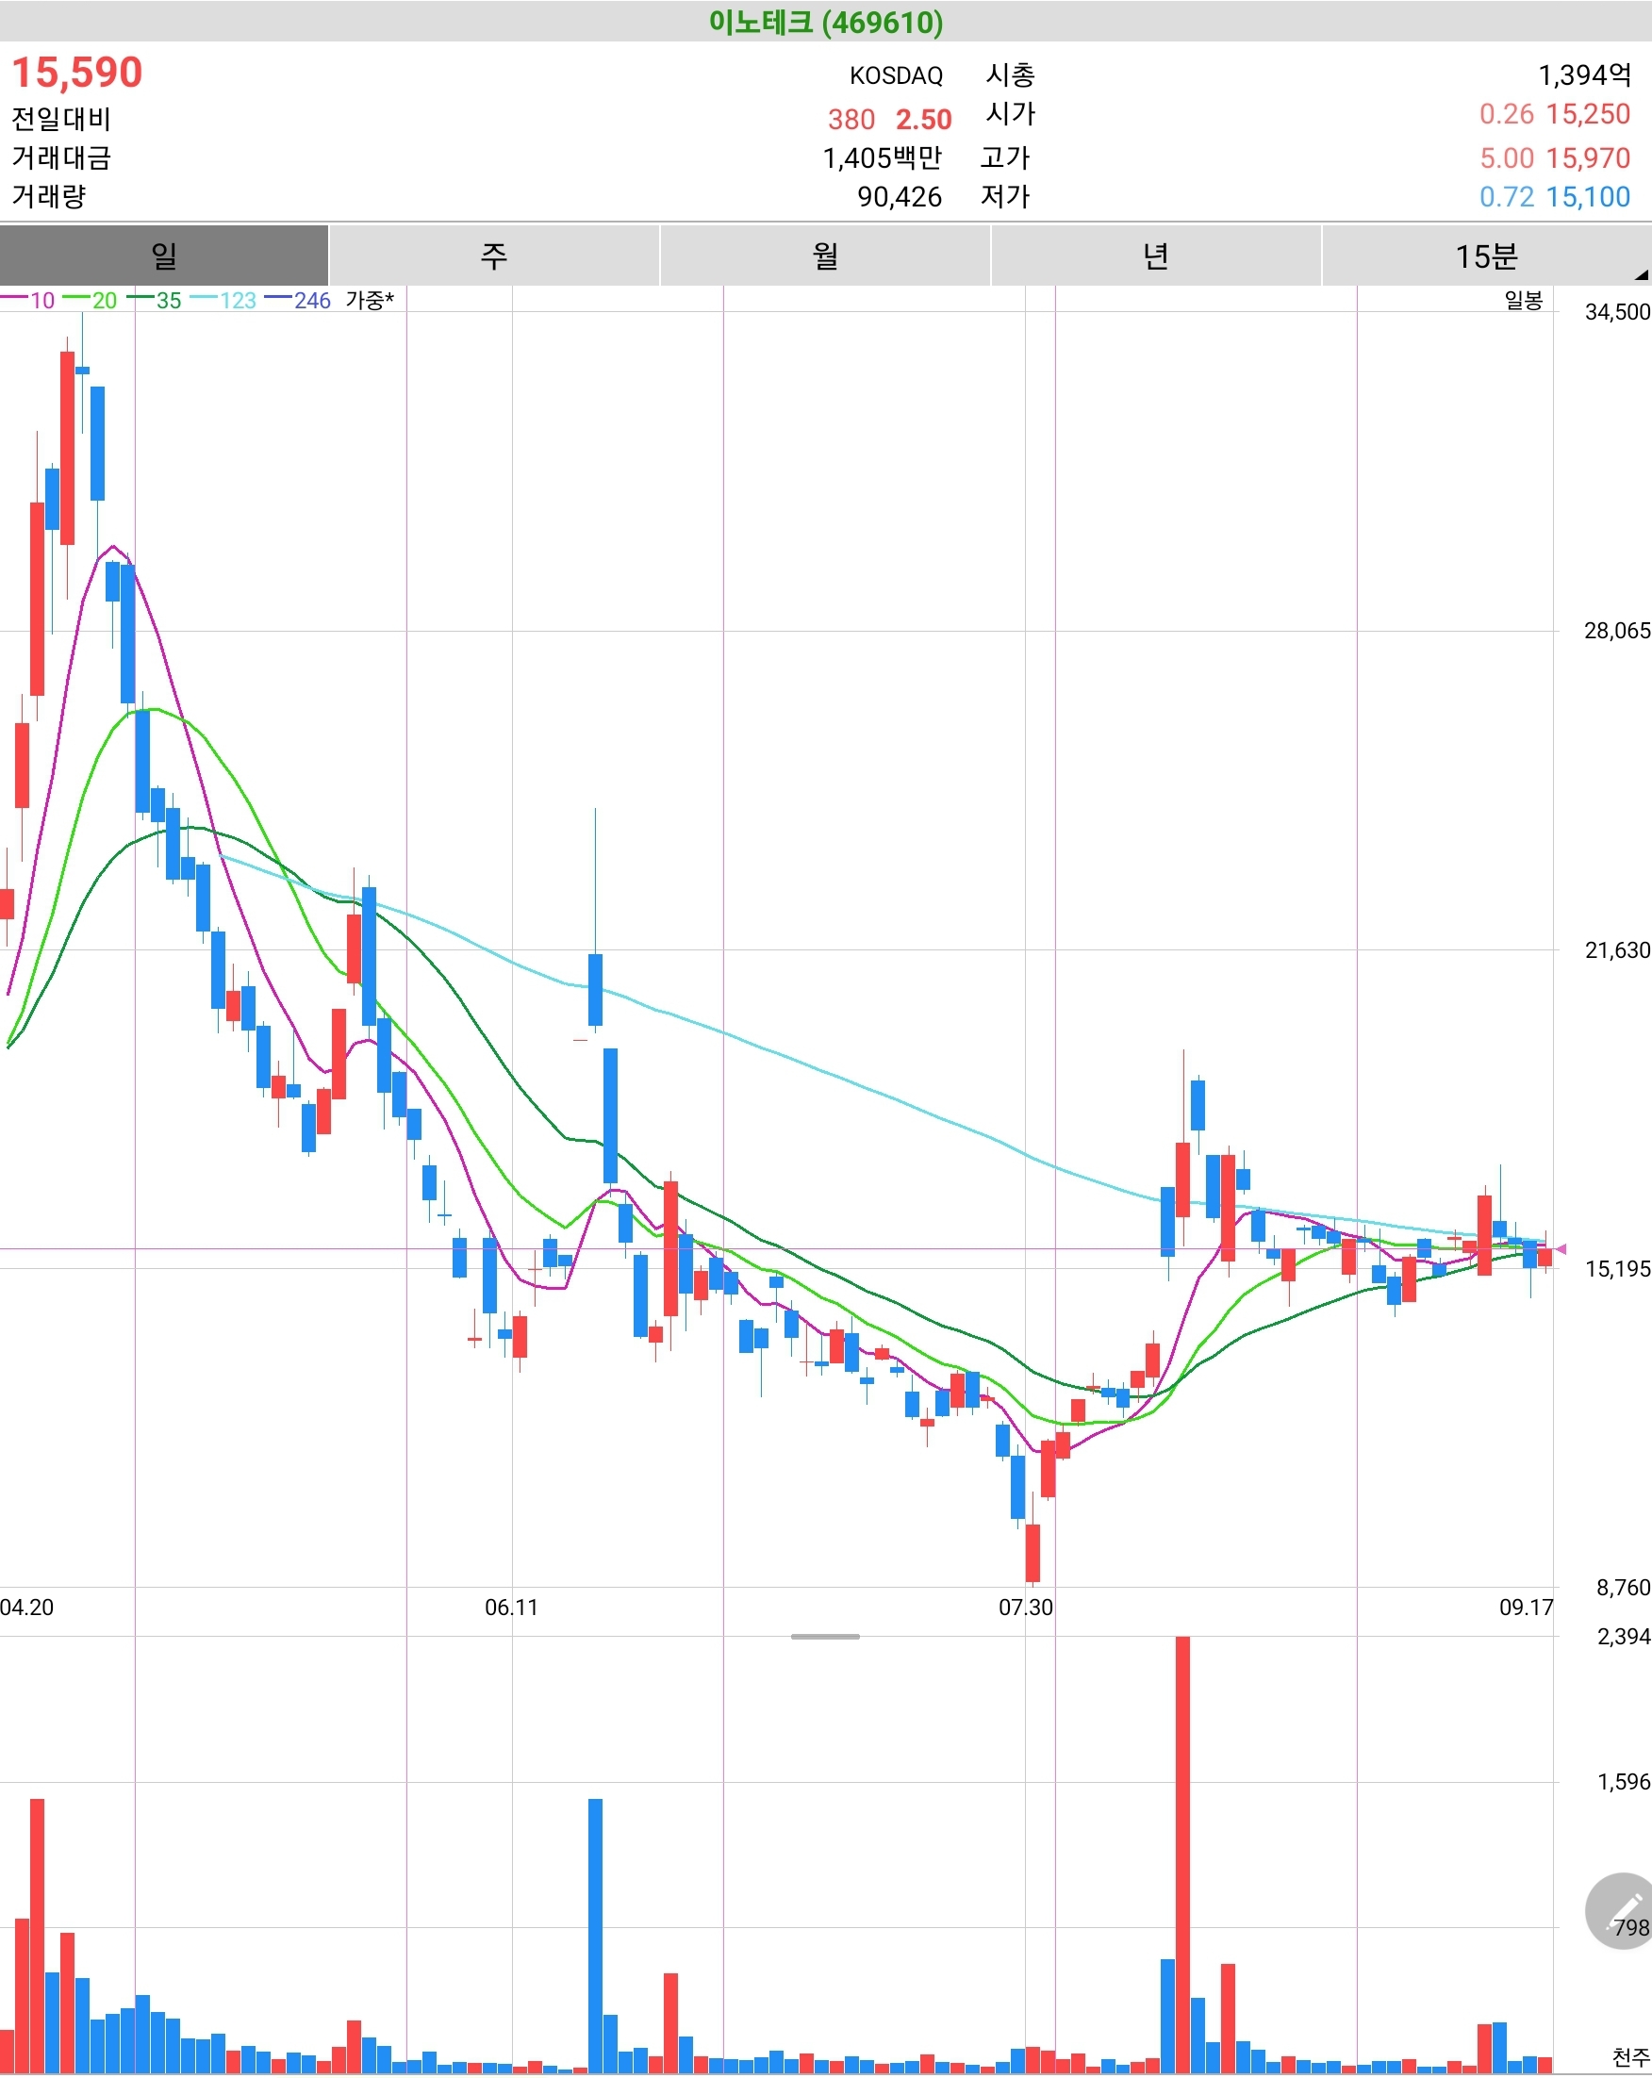Tap the 07.30 date label
Screen dimensions: 1652x2078
(x=1026, y=1607)
